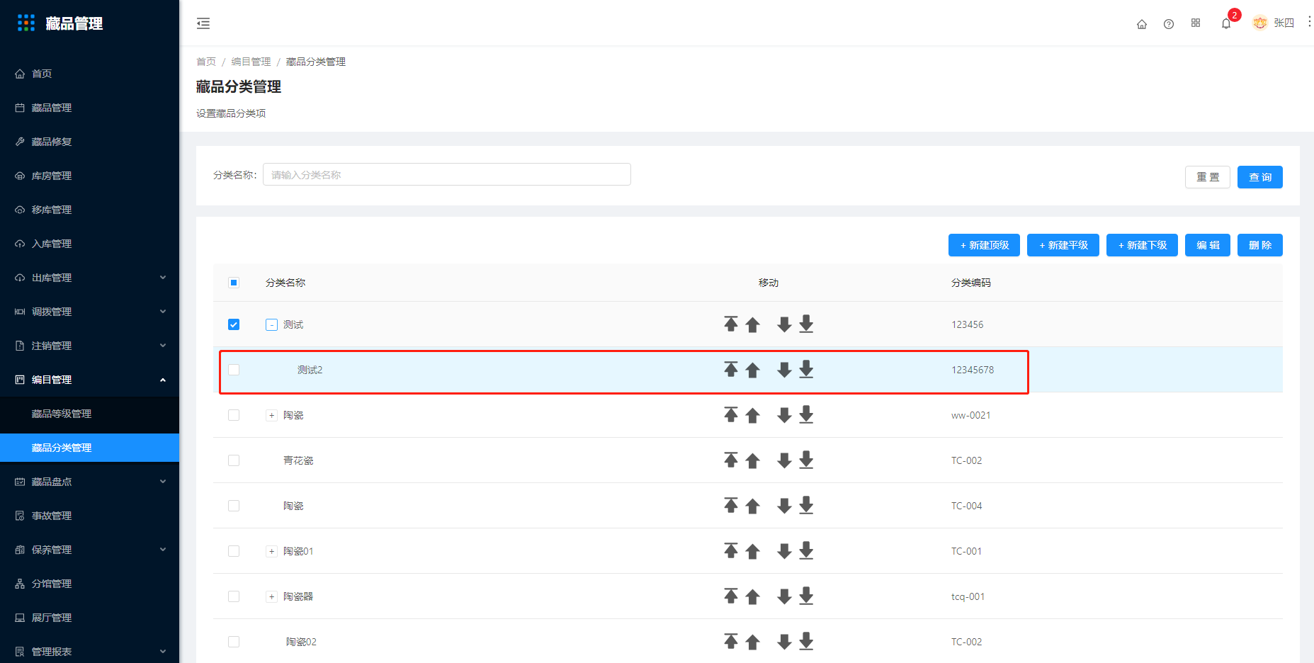Select 藏品分类管理 submenu item

tap(89, 448)
